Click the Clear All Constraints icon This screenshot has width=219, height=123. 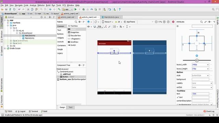tap(105, 27)
